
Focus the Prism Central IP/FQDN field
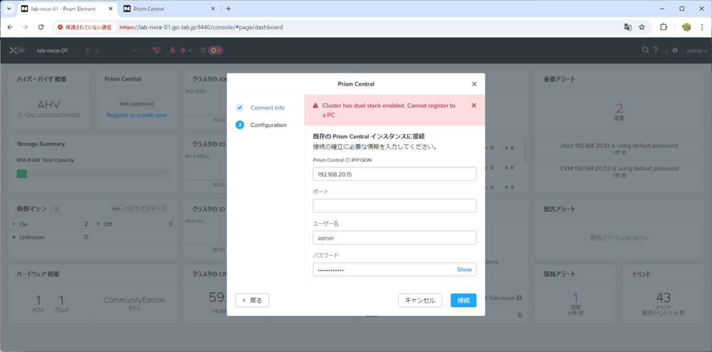point(395,174)
